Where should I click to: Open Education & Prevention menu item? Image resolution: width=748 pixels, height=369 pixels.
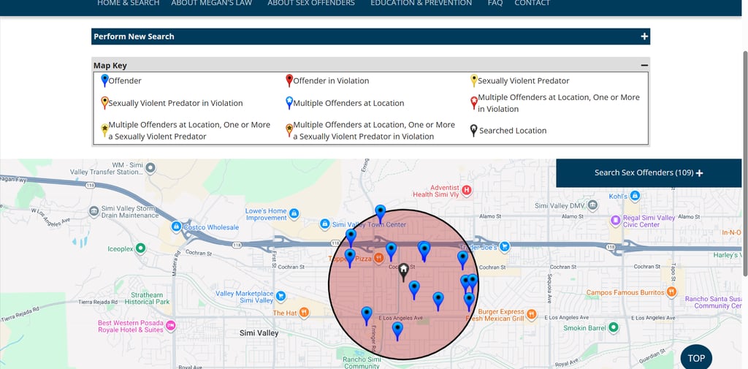(x=421, y=4)
